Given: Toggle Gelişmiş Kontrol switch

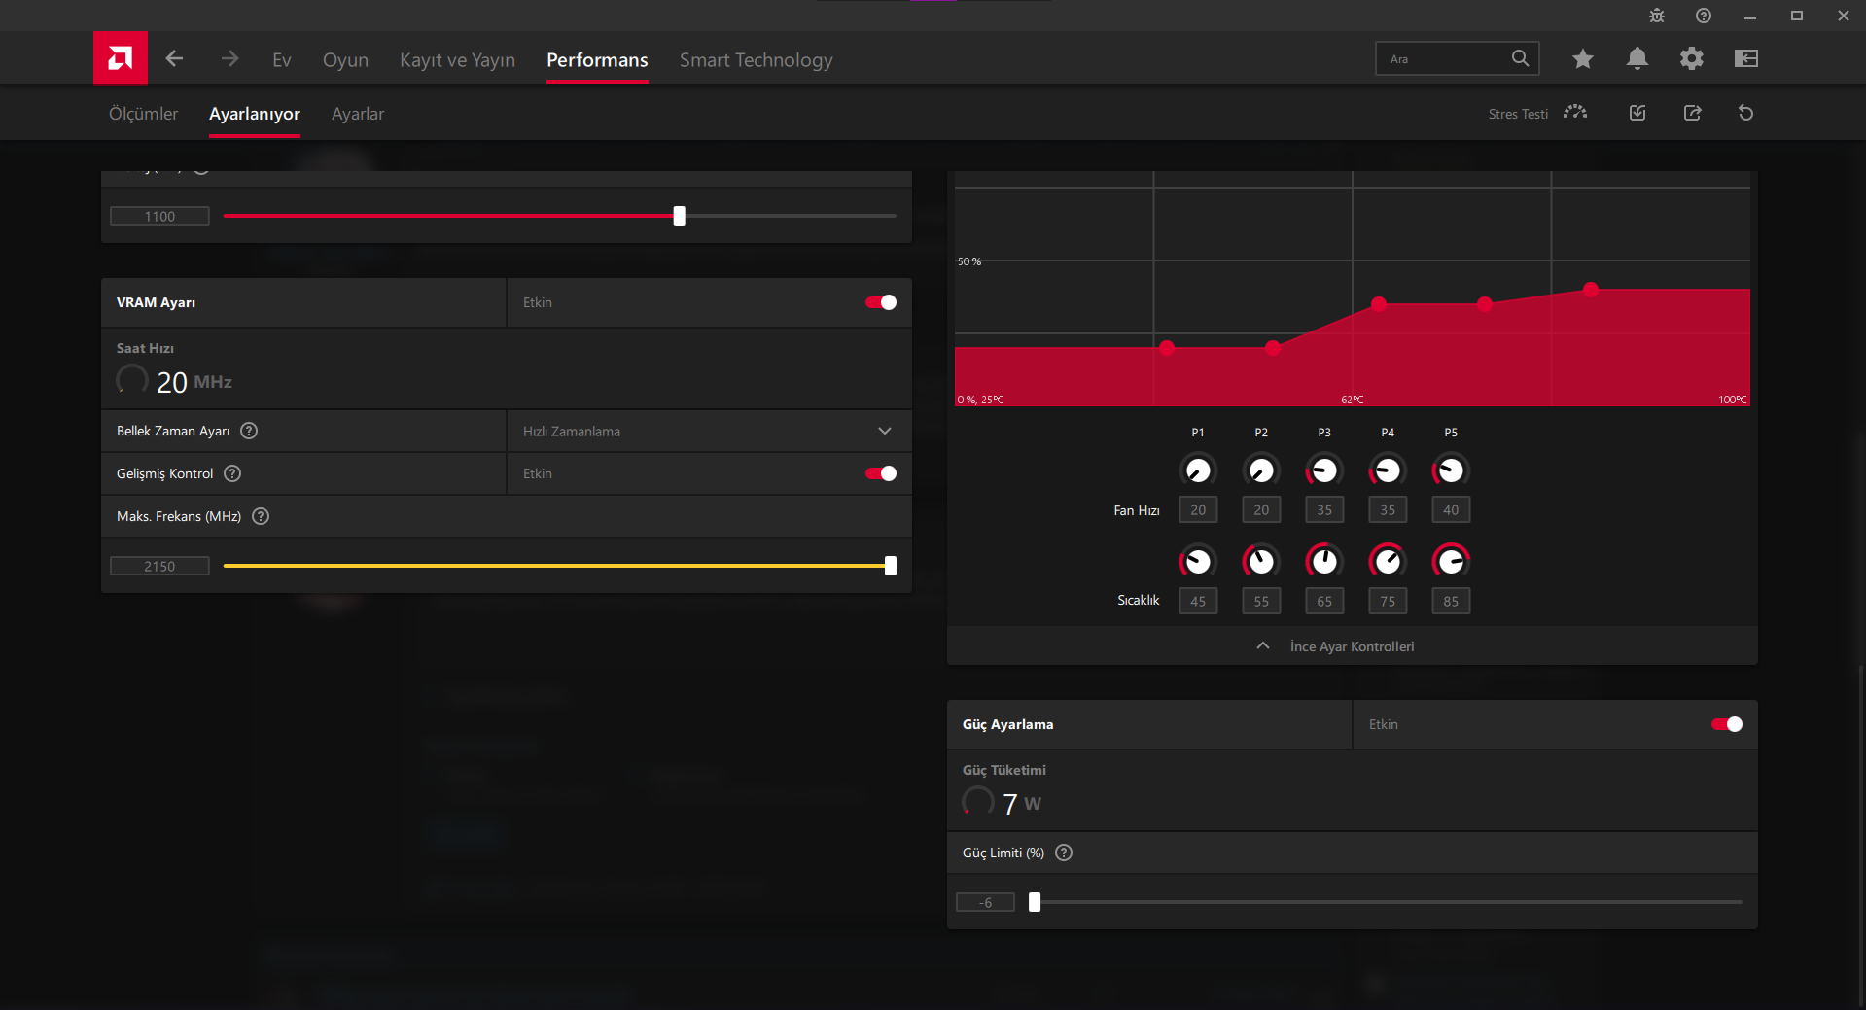Looking at the screenshot, I should [881, 473].
